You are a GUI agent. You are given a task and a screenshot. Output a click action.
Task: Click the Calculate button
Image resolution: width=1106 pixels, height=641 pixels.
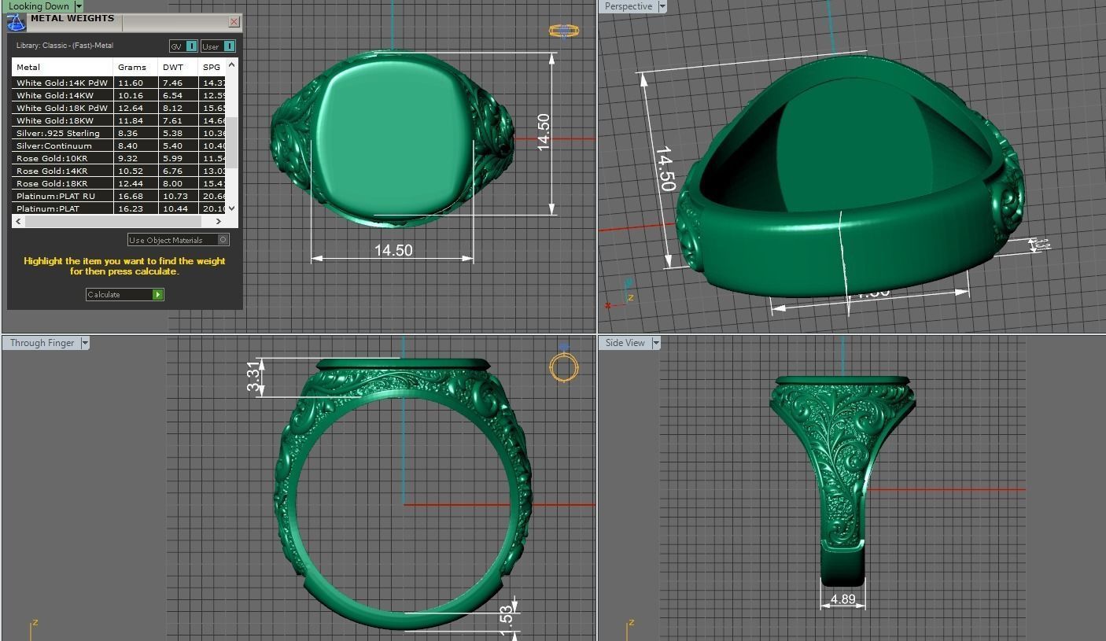[x=124, y=294]
